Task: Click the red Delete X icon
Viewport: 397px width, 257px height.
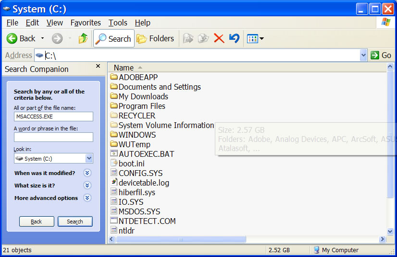Action: [x=219, y=38]
